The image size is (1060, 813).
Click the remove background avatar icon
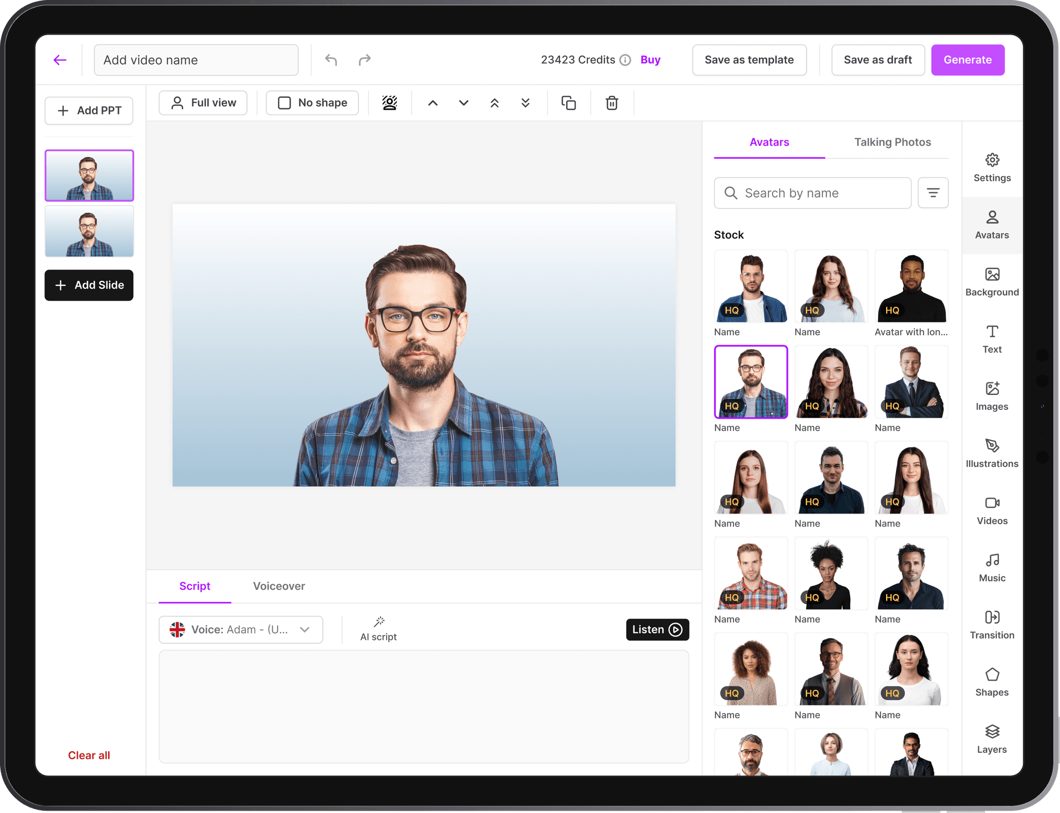tap(390, 103)
